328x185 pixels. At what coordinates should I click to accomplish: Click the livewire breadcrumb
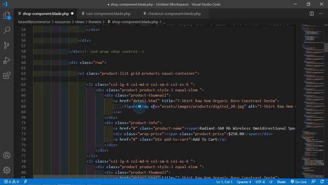[95, 22]
